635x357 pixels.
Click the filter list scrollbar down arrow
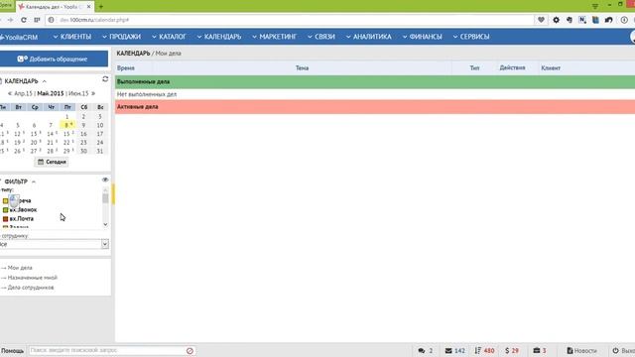pyautogui.click(x=105, y=224)
